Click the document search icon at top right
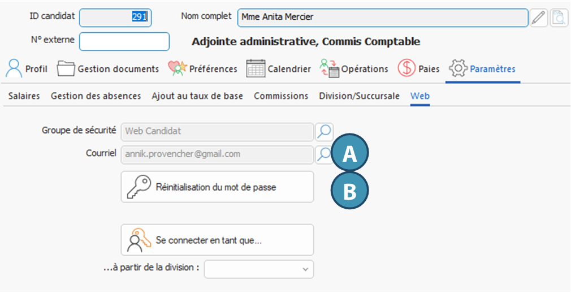 point(559,18)
